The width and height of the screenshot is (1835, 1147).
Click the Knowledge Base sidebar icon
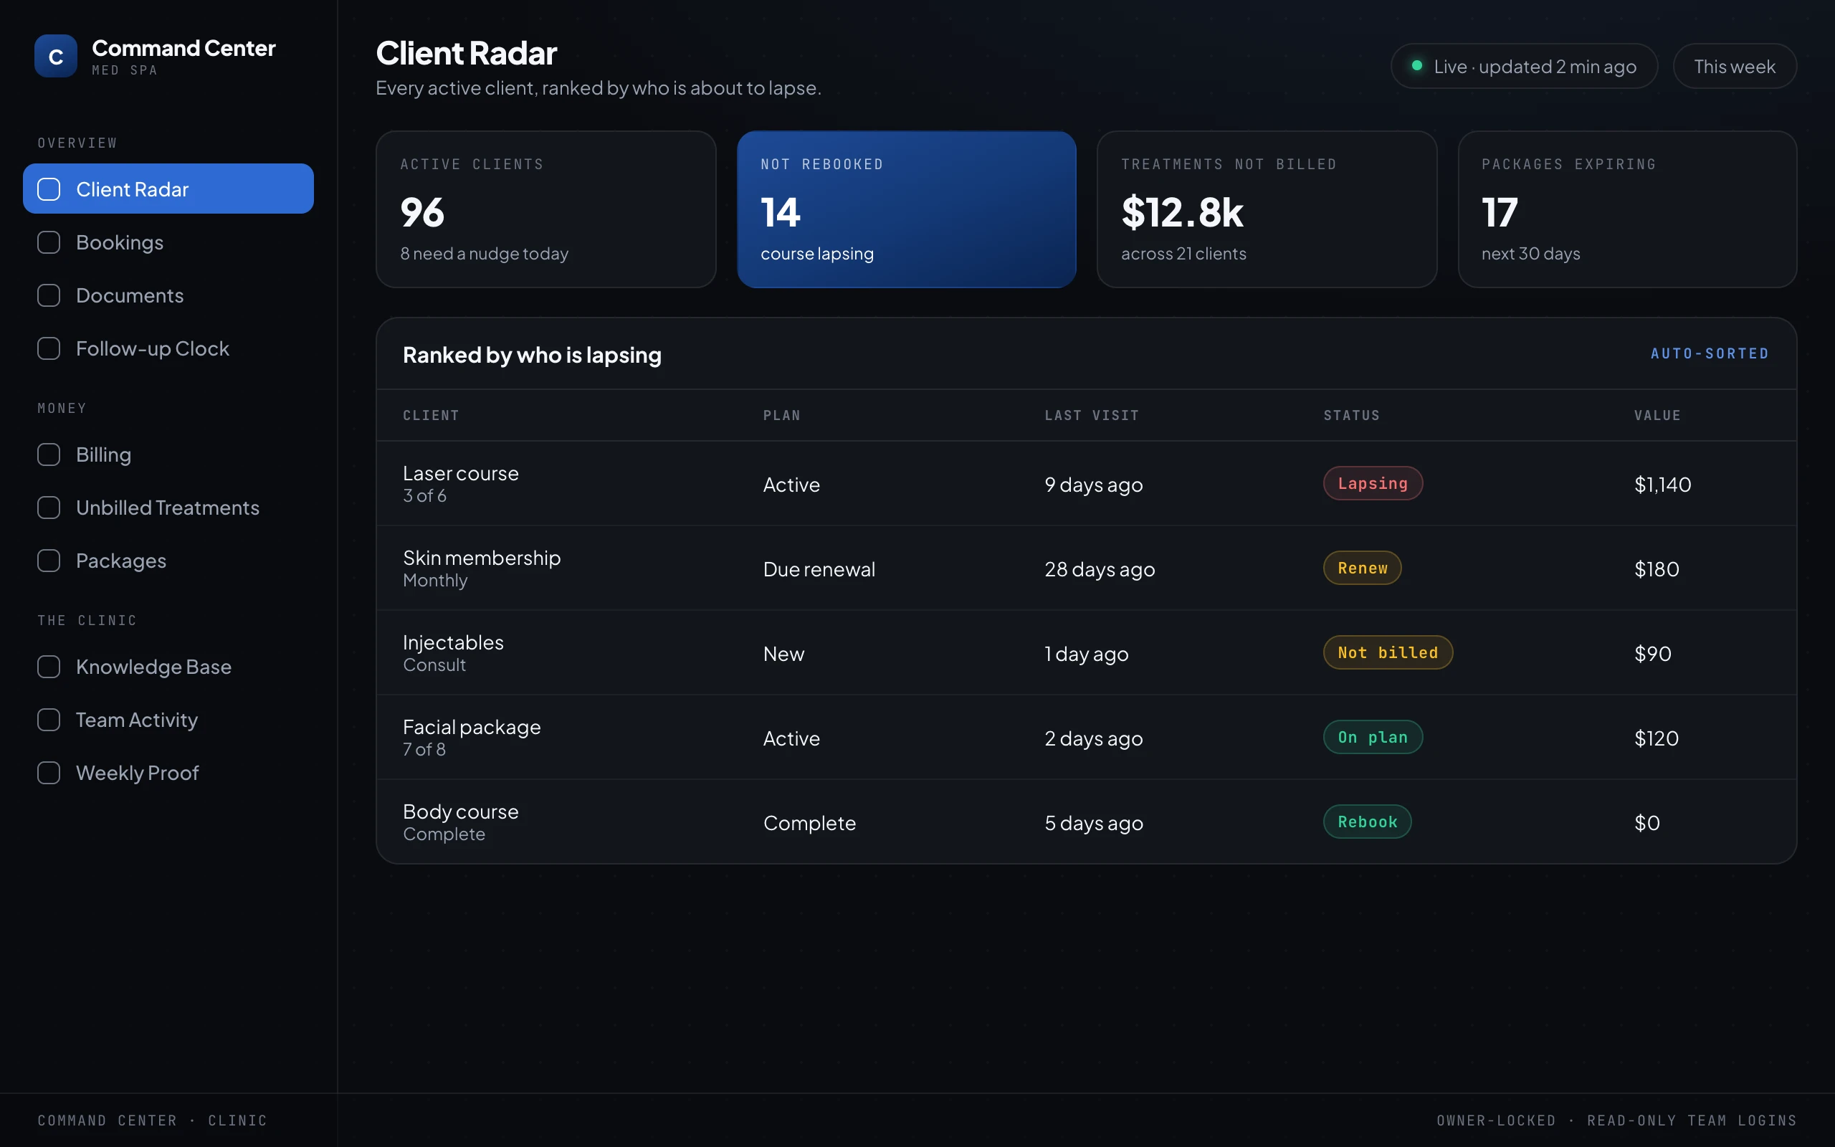click(49, 667)
